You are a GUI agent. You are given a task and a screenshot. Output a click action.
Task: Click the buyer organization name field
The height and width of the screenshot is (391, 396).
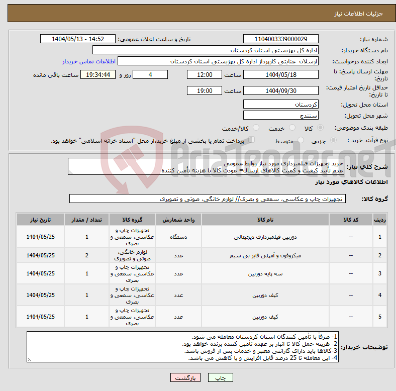pos(206,50)
